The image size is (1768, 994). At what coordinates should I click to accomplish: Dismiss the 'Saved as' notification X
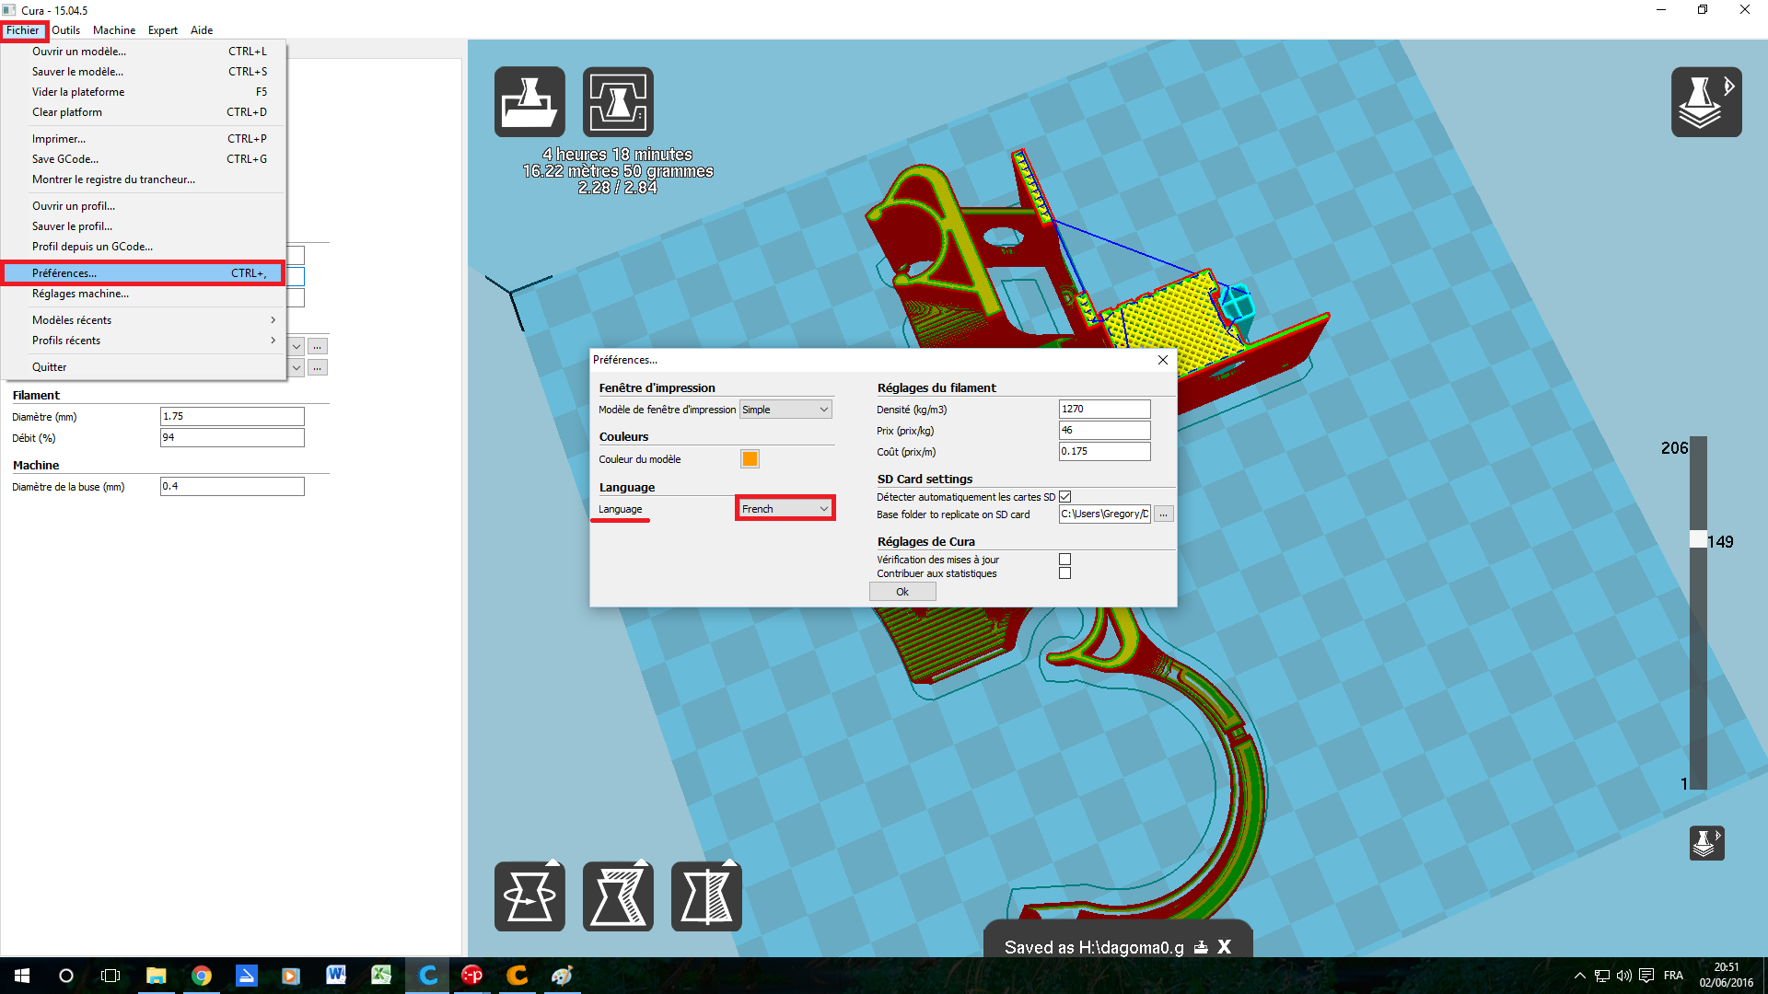[1224, 947]
